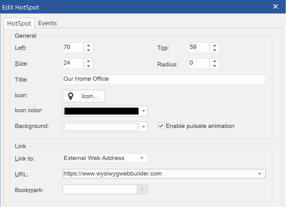Decrease the Size value with down arrow
Viewport: 286px width, 207px height.
[88, 66]
